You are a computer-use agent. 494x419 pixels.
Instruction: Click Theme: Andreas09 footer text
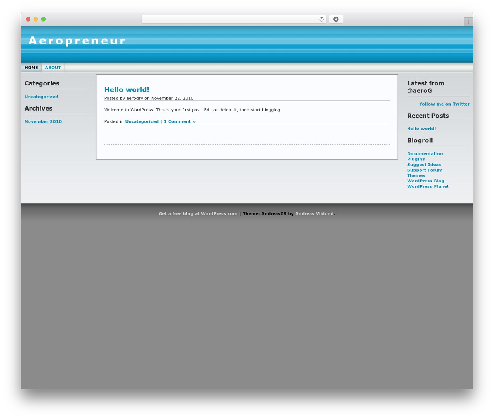pos(264,214)
